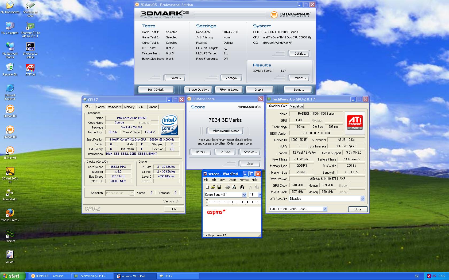
Task: Switch to the Cache tab in CPU-Z
Action: point(100,107)
